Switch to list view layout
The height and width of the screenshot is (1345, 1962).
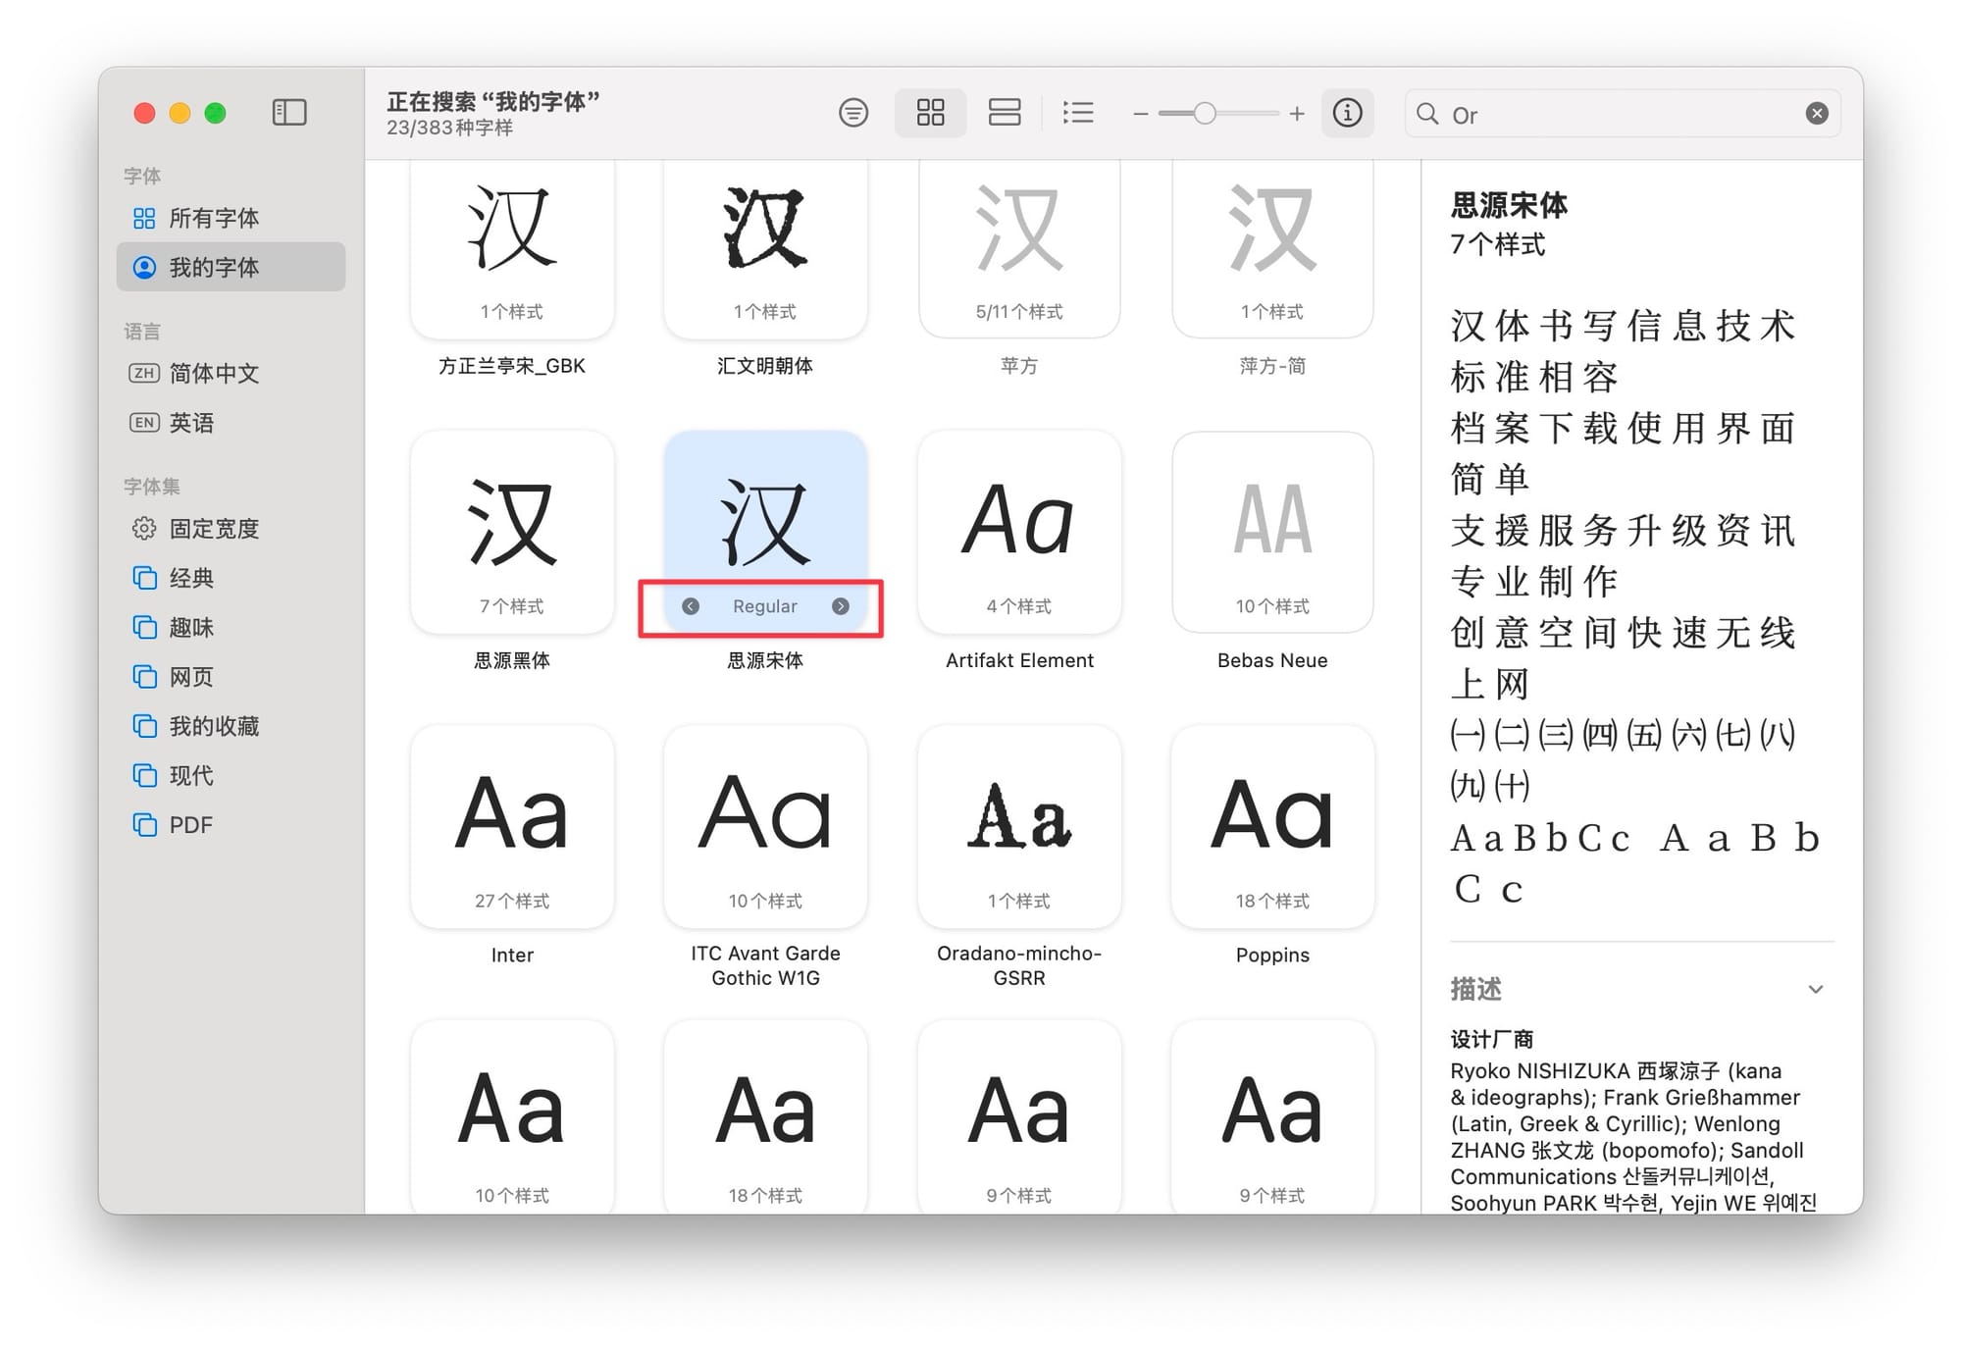coord(1078,113)
